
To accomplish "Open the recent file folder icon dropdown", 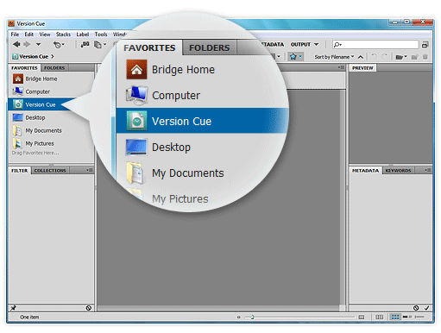I will [401, 57].
